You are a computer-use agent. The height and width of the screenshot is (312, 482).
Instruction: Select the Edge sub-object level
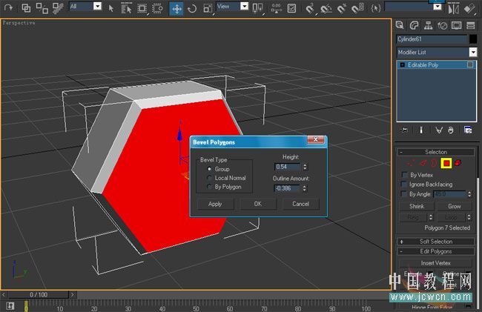423,163
